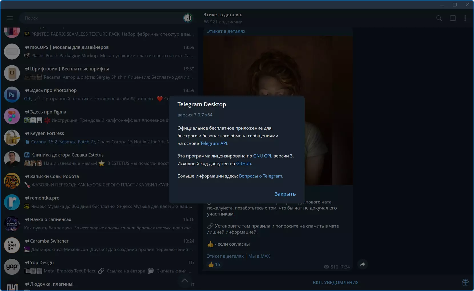
Task: Open the Наука о сапиенсах chat
Action: click(99, 224)
